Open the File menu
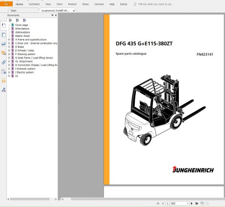Screen dimensions: 225x207 pyautogui.click(x=6, y=4)
